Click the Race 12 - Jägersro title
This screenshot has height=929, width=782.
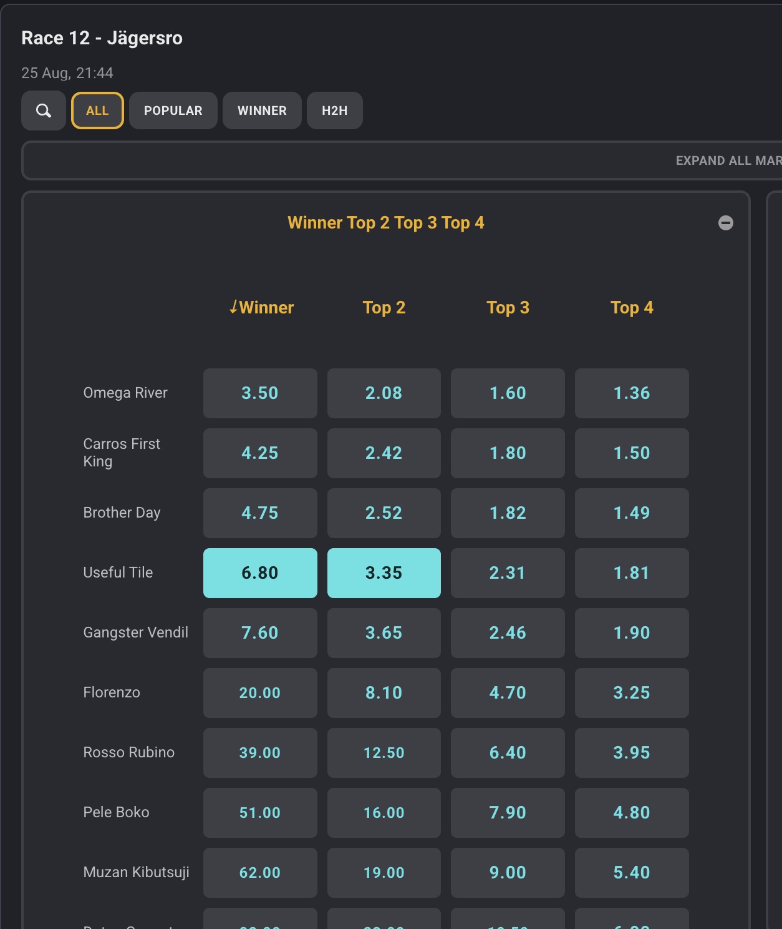point(102,38)
